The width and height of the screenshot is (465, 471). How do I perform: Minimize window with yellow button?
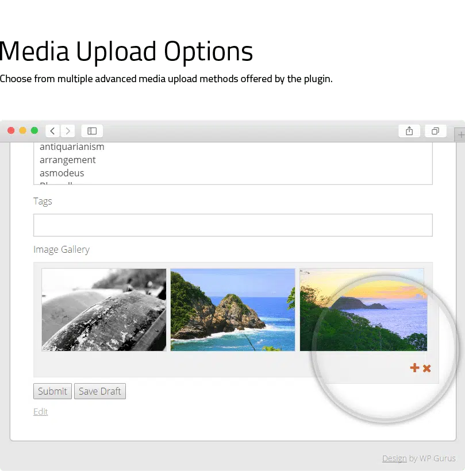(23, 130)
